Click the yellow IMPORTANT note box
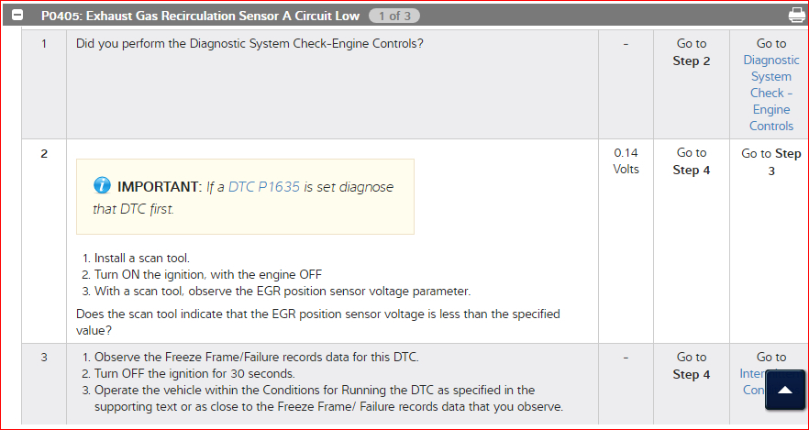809x430 pixels. pyautogui.click(x=245, y=197)
